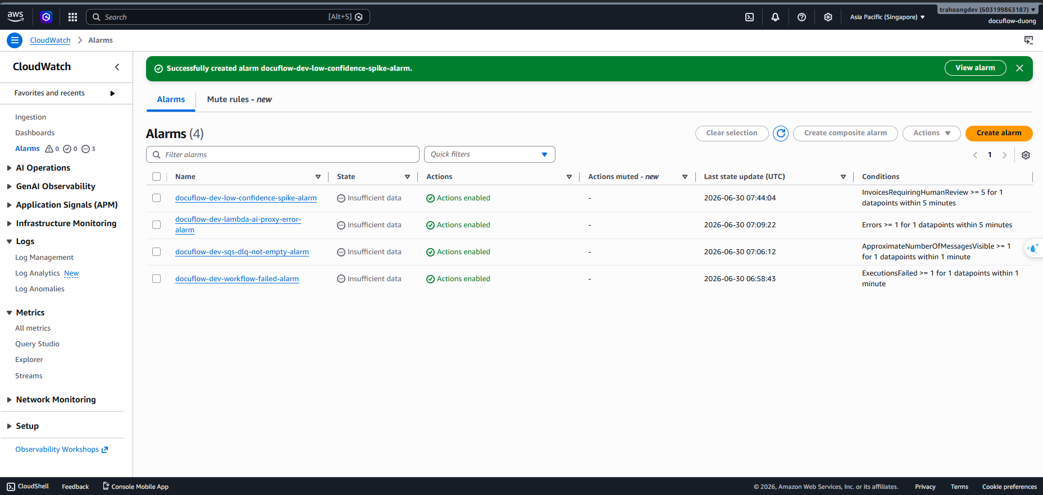1043x495 pixels.
Task: Open All metrics in the sidebar
Action: tap(33, 328)
